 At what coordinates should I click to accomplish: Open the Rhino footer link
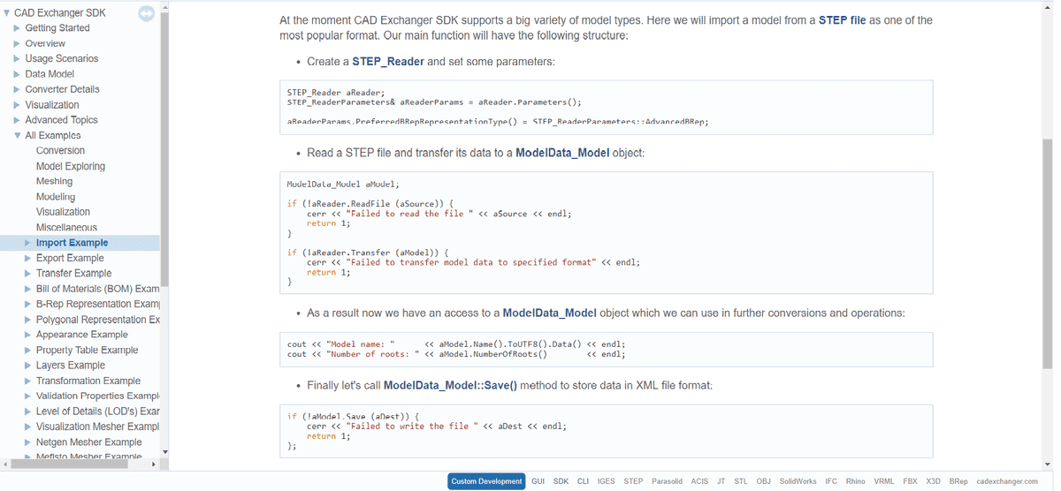855,481
